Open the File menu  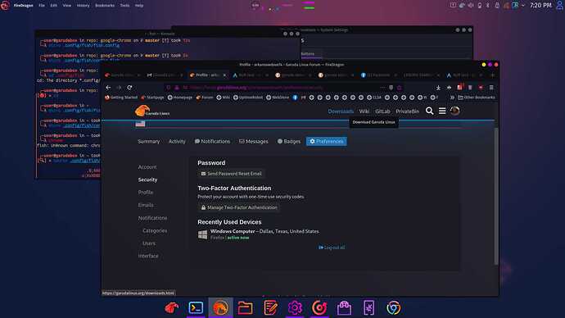tap(42, 6)
